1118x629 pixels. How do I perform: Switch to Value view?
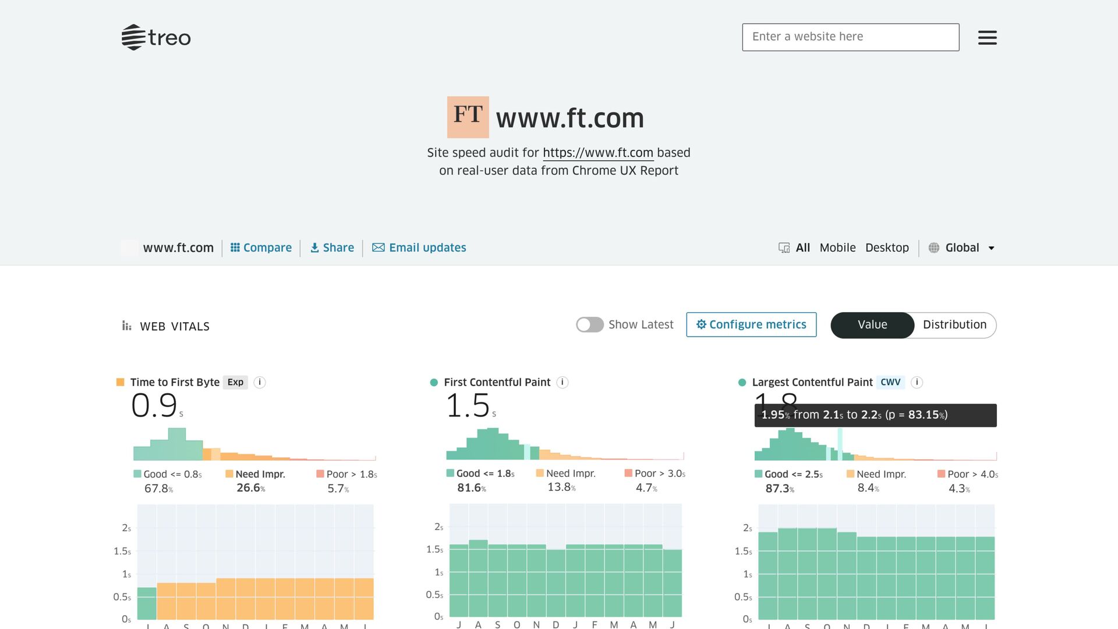872,325
